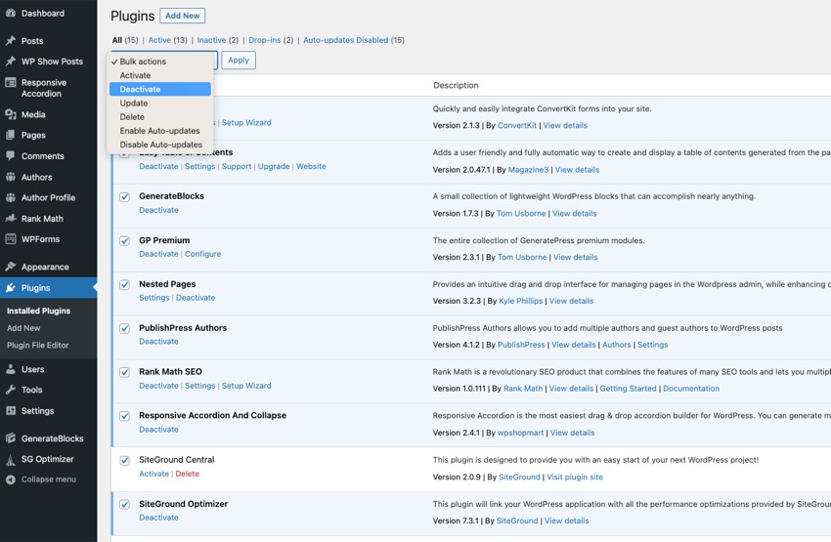This screenshot has height=542, width=831.
Task: Open Installed Plugins submenu item
Action: coord(38,311)
